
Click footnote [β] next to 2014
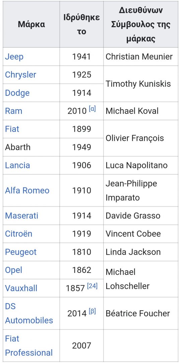tap(92, 312)
